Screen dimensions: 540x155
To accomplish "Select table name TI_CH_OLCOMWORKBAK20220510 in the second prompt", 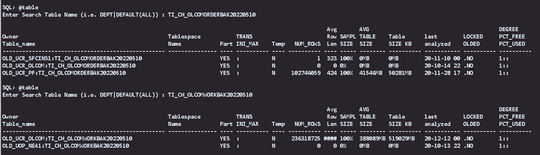I will pyautogui.click(x=210, y=95).
